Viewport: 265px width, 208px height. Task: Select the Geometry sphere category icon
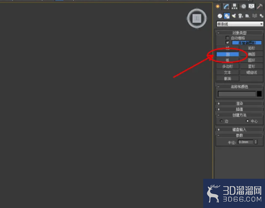coord(220,16)
